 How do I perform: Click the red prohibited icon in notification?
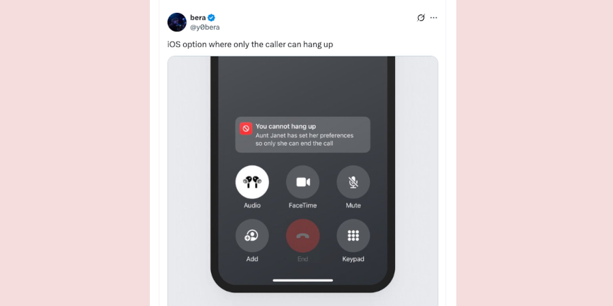point(246,129)
